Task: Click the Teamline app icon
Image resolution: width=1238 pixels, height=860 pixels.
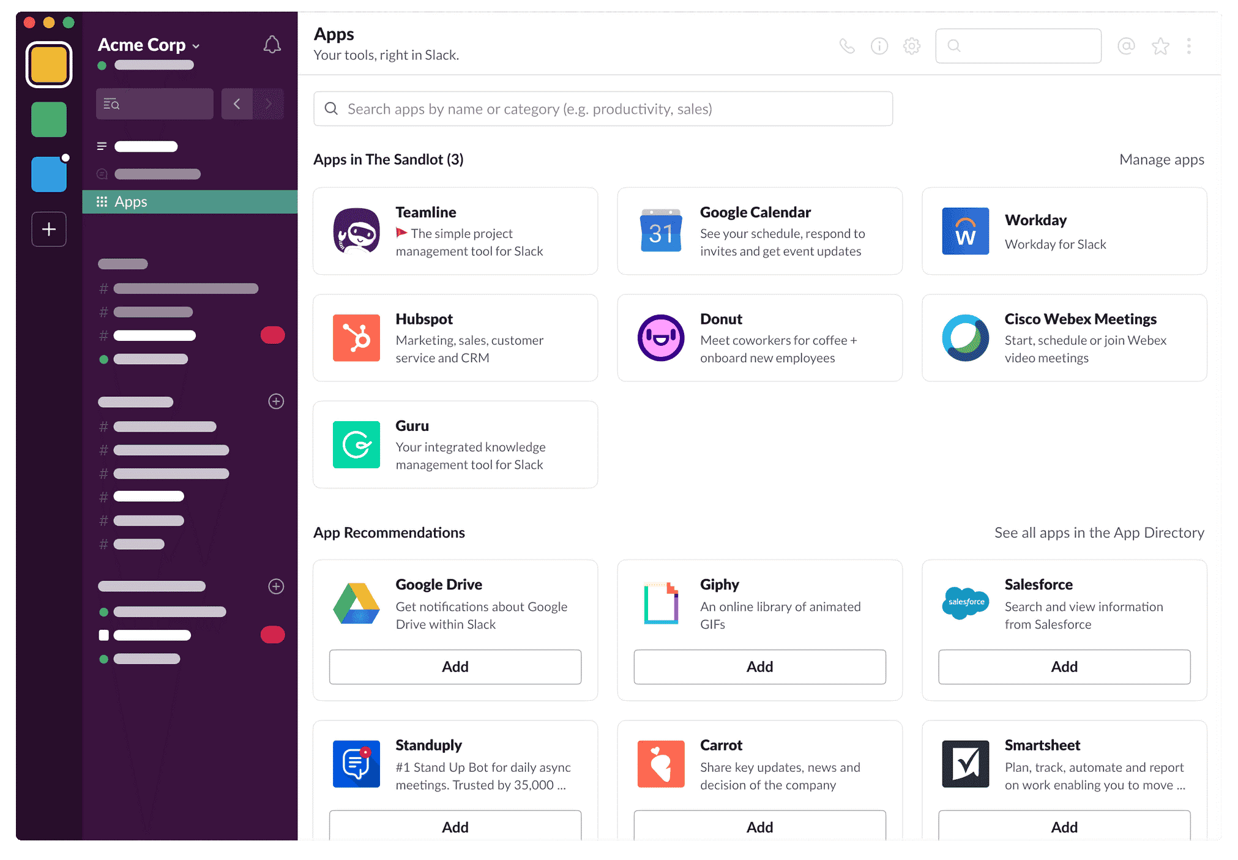Action: click(x=356, y=231)
